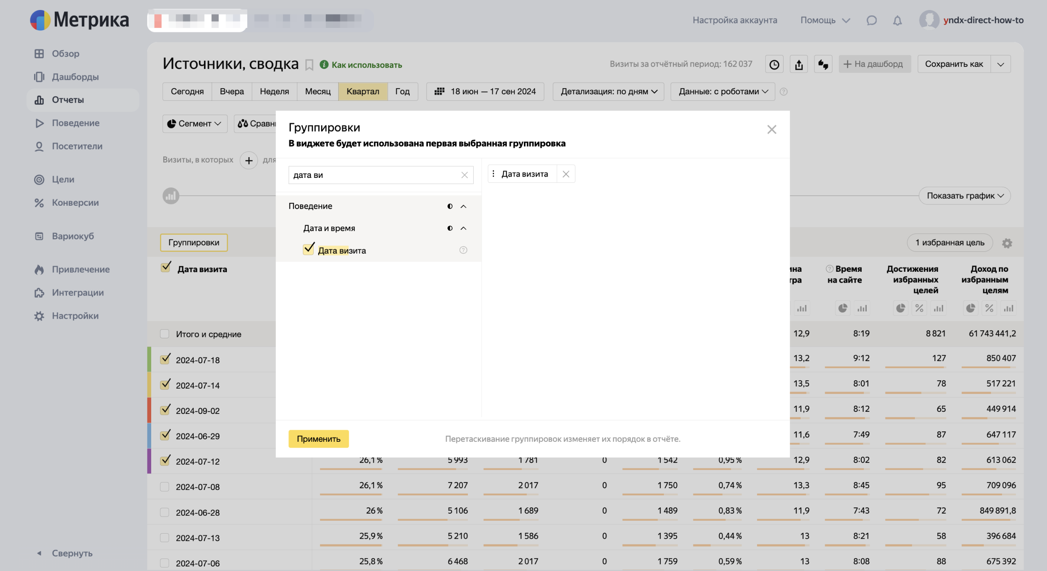Viewport: 1047px width, 571px height.
Task: Open the Как использовать link
Action: [x=366, y=65]
